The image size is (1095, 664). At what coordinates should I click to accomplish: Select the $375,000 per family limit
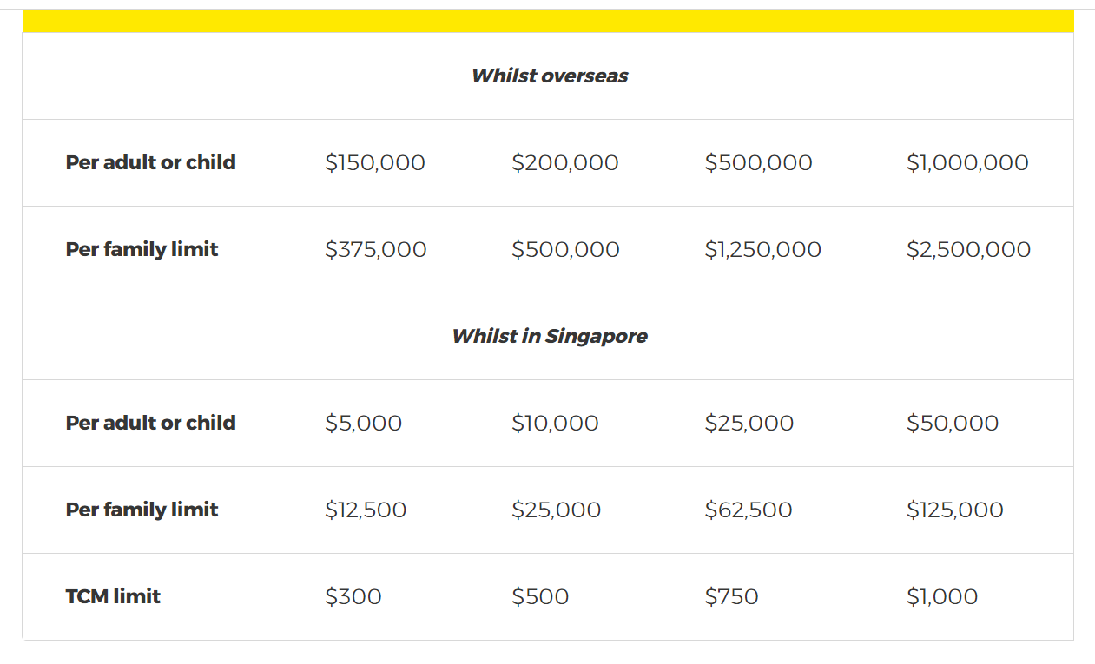click(376, 249)
